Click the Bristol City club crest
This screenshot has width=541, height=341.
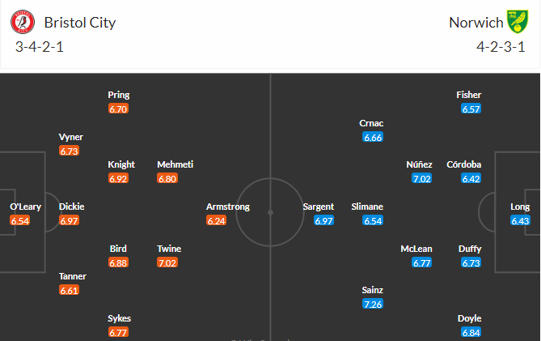(x=23, y=22)
